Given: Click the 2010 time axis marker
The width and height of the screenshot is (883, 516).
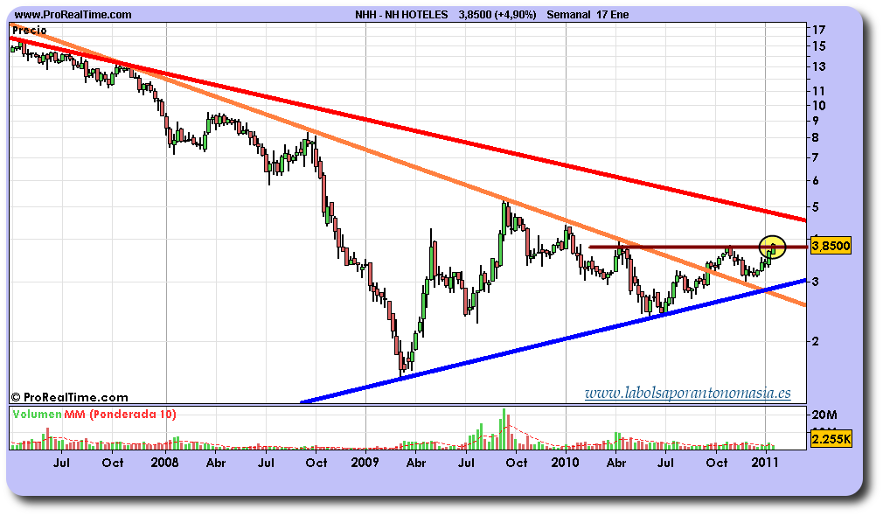Looking at the screenshot, I should pyautogui.click(x=565, y=463).
